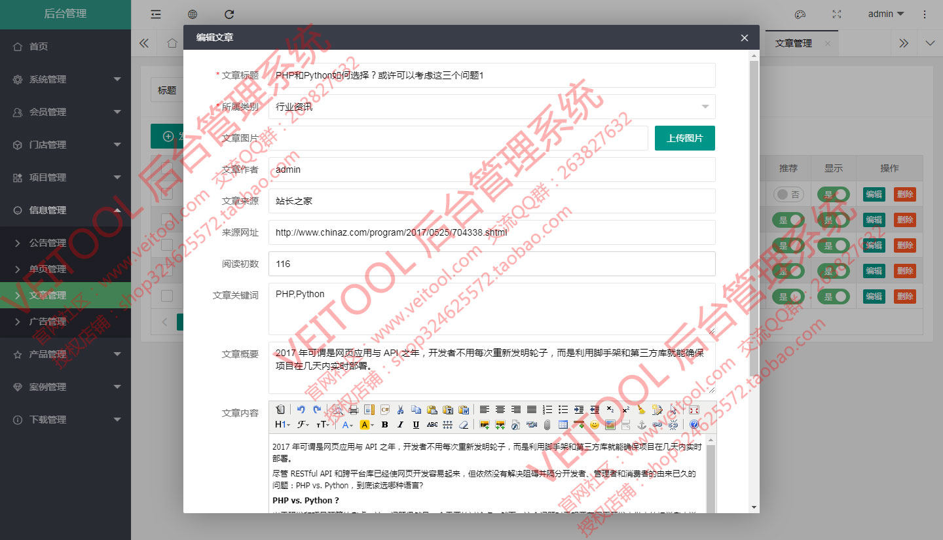Collapse the sidebar with the menu-fold icon

[156, 14]
